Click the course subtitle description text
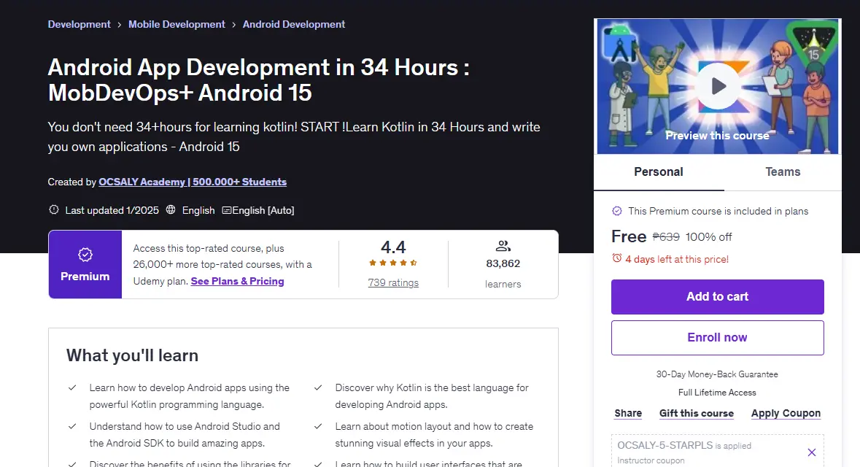Screen dimensions: 860x467 294,136
